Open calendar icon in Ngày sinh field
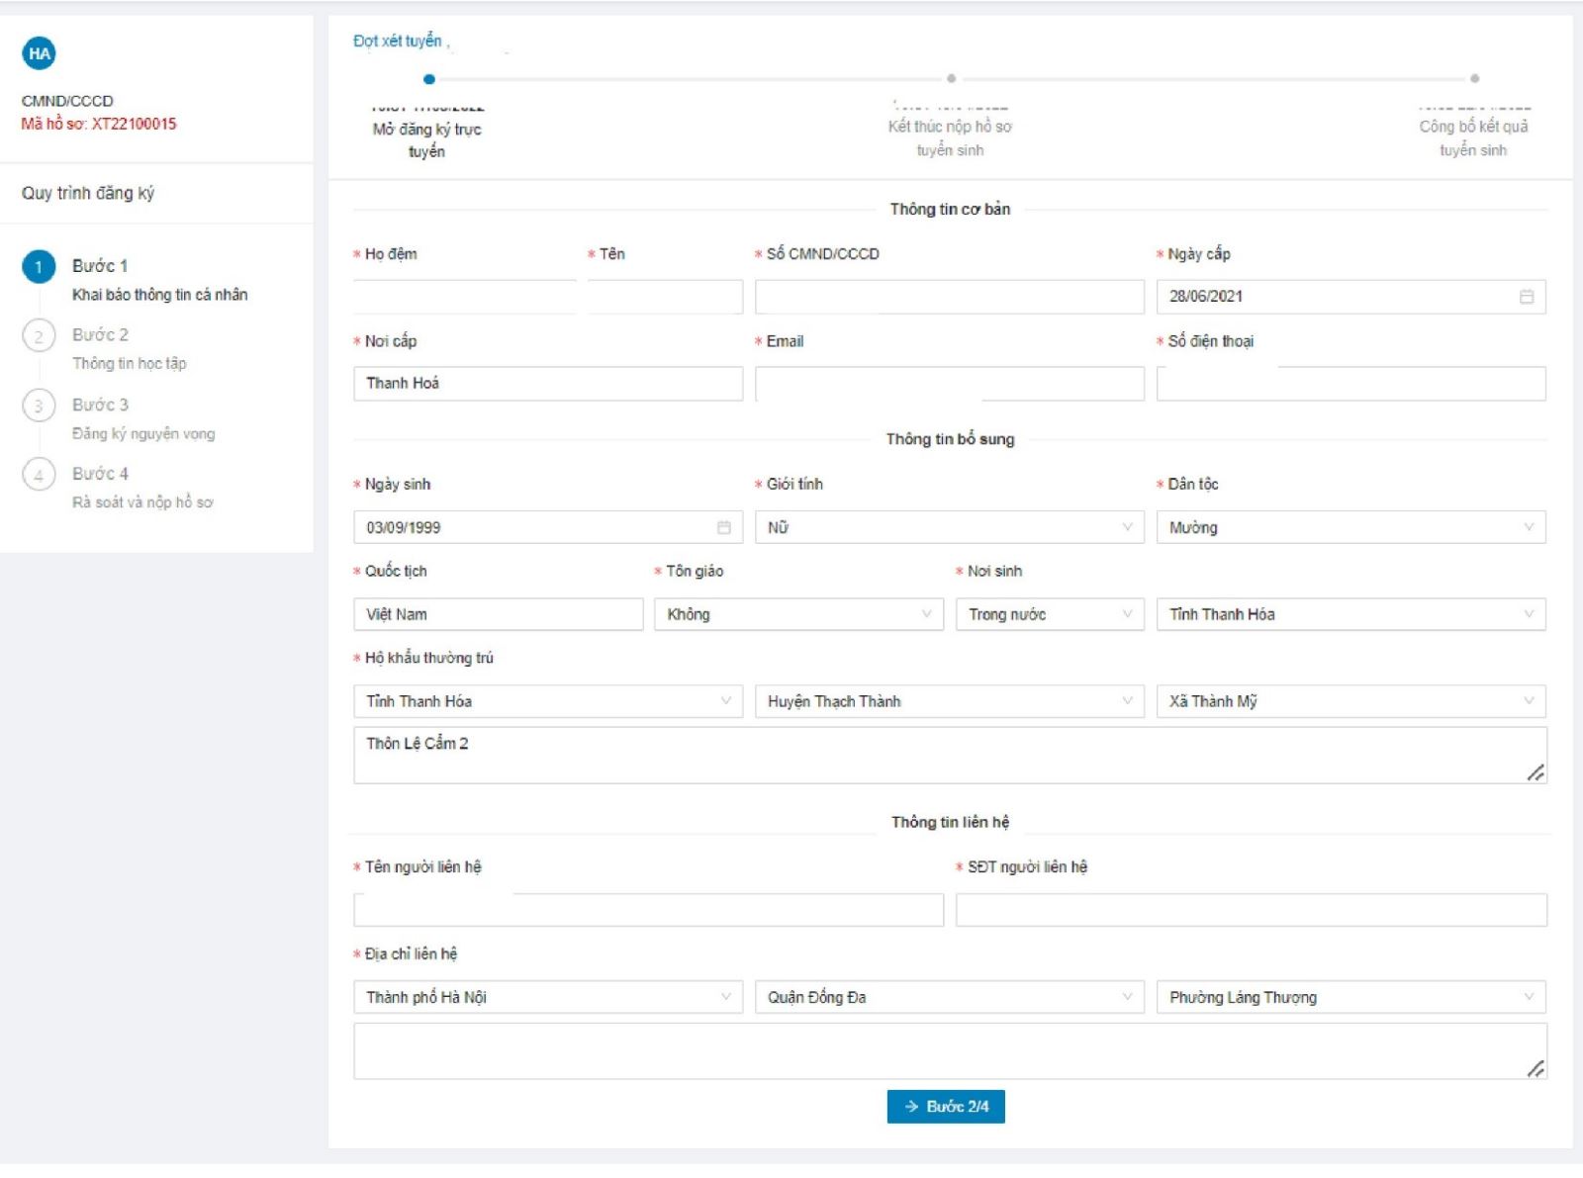Screen dimensions: 1583x1178 723,528
